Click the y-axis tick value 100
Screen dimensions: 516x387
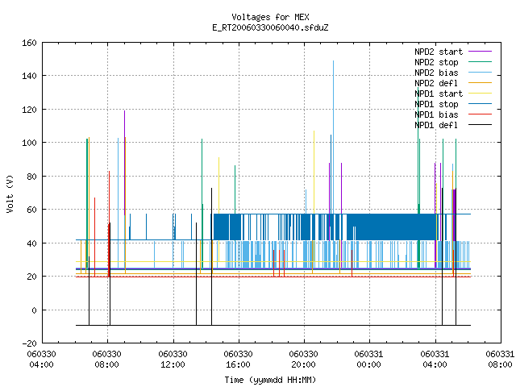[29, 143]
